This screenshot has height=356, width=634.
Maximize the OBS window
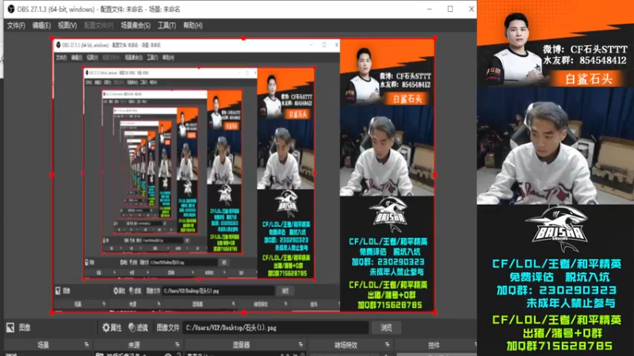click(450, 9)
